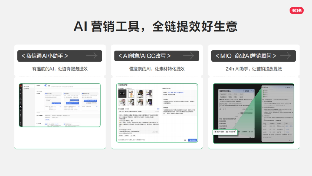This screenshot has height=176, width=312.
Task: Click the red app logo atop the dark sidebar
Action: click(x=20, y=86)
